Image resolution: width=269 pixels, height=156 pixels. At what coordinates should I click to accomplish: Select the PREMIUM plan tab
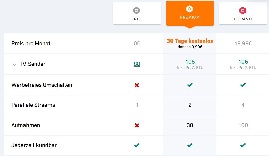tap(190, 13)
